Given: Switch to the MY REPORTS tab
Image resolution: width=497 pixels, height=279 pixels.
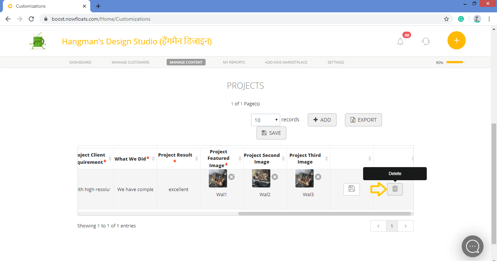Looking at the screenshot, I should point(234,62).
